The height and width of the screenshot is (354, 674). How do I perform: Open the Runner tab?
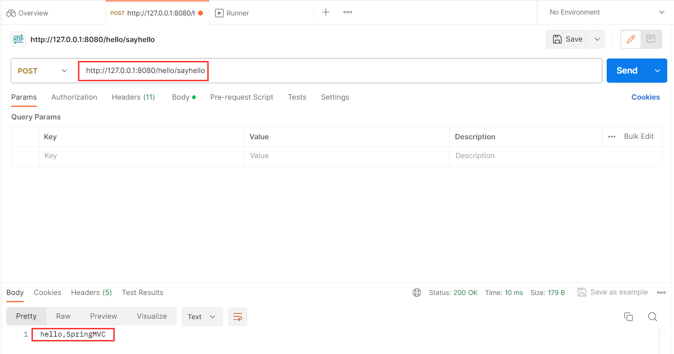coord(232,13)
